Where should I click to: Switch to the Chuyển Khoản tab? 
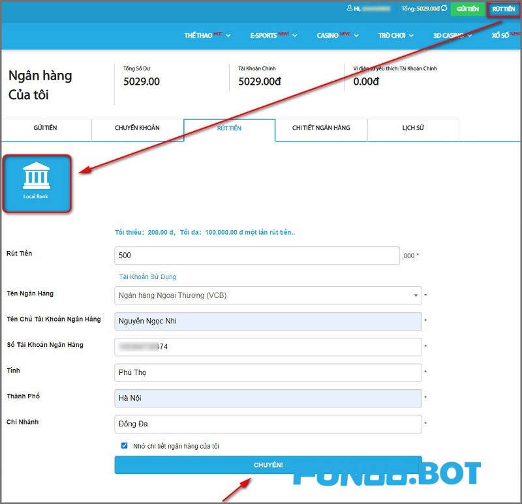pos(137,128)
